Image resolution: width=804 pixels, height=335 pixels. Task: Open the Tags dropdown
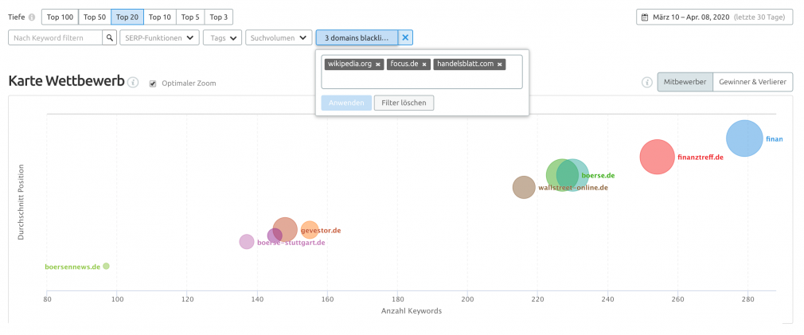[x=223, y=38]
